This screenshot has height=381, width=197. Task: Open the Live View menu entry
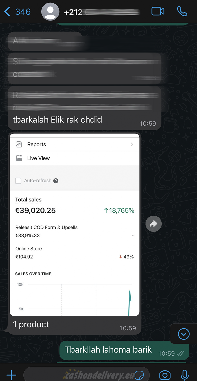(x=75, y=158)
